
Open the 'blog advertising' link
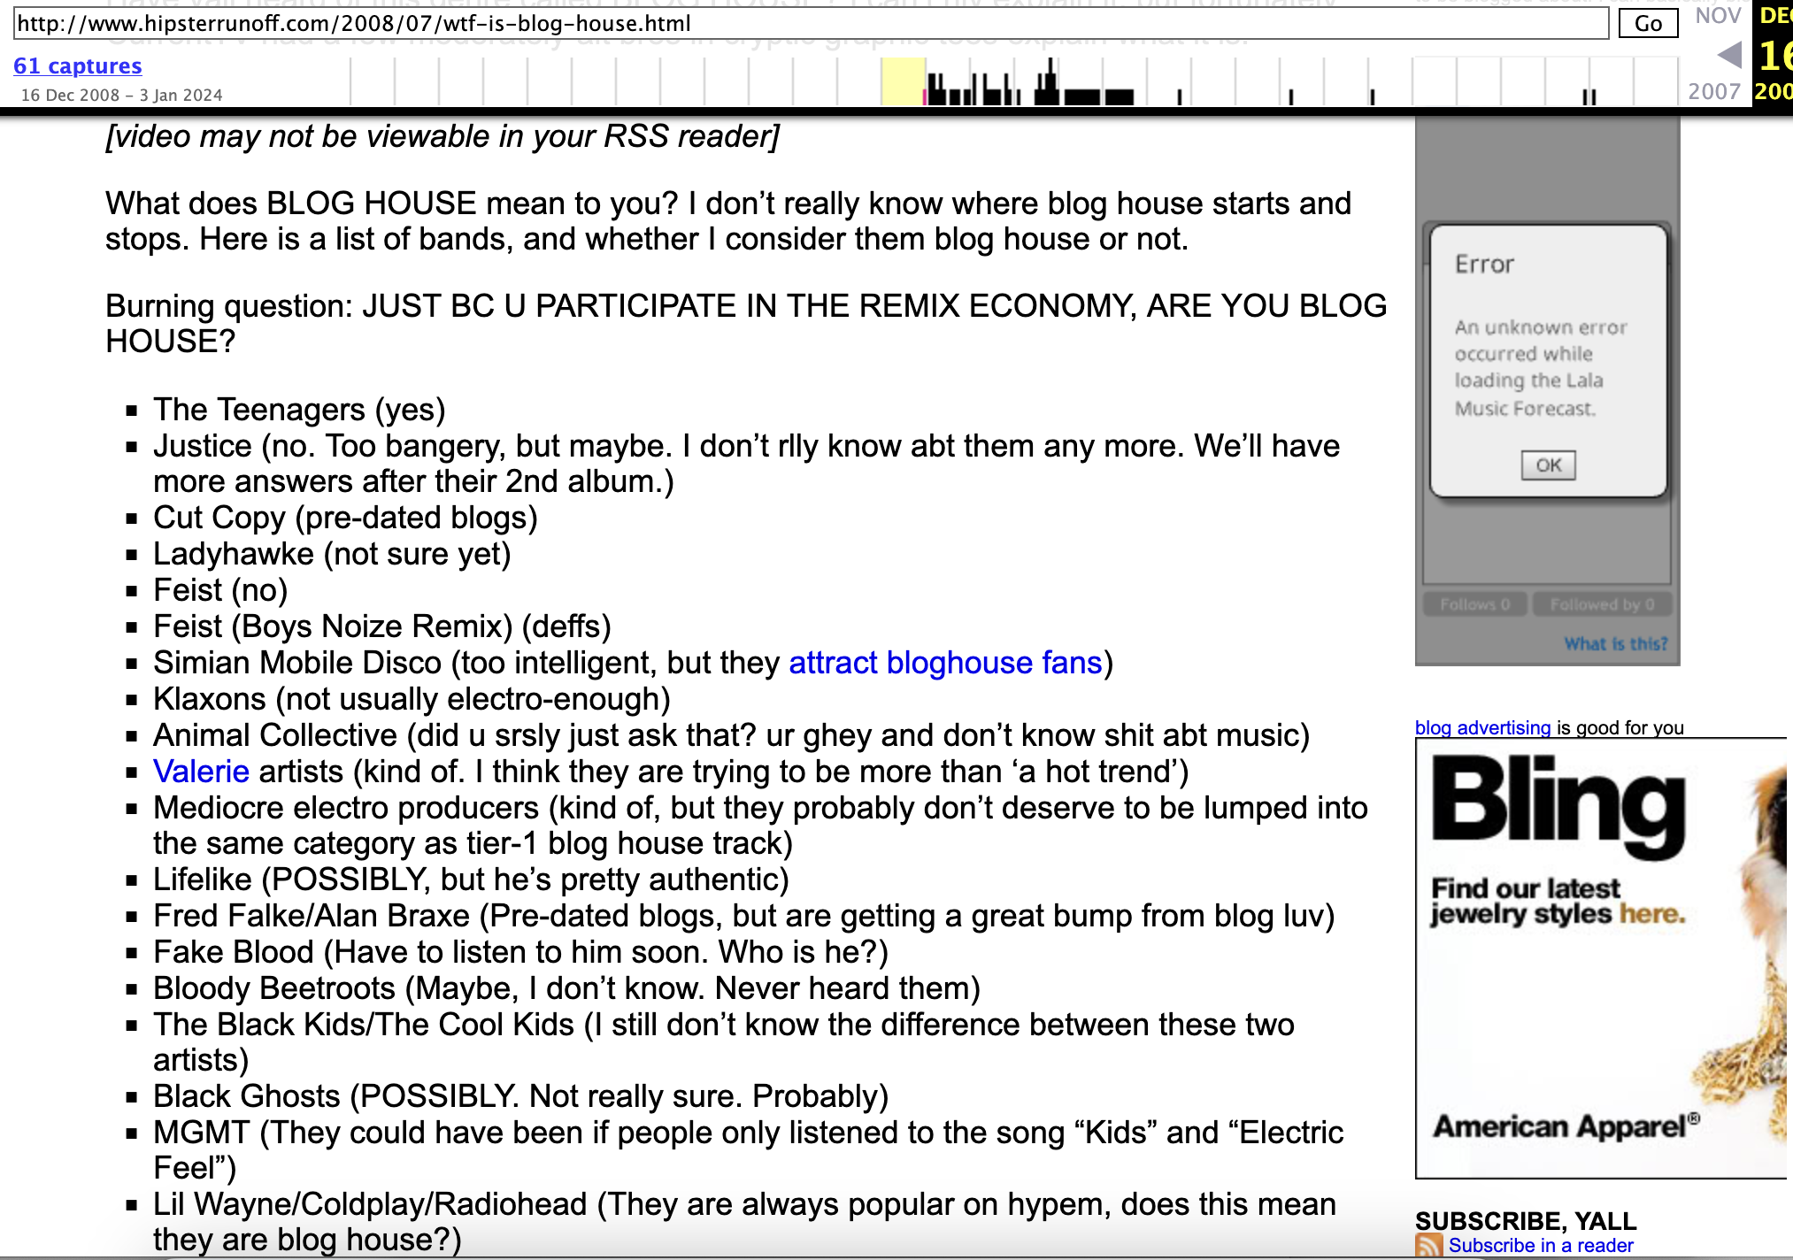coord(1482,727)
